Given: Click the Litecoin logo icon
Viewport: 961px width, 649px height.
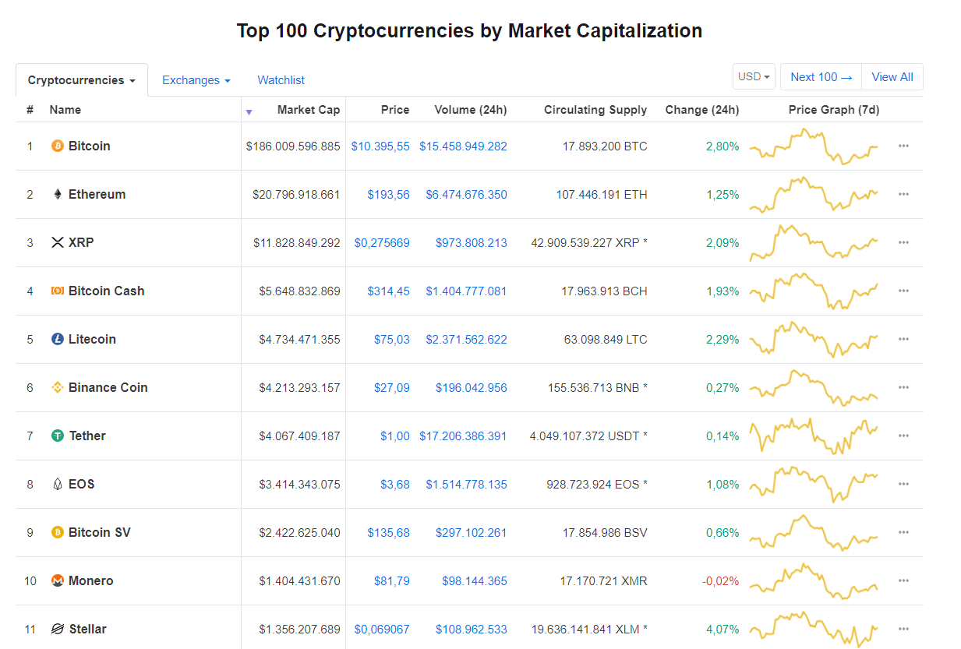Looking at the screenshot, I should click(57, 339).
